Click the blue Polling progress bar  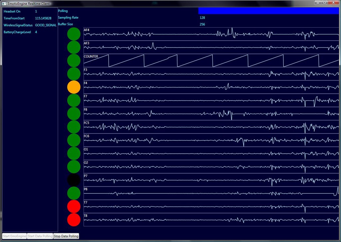pos(268,11)
